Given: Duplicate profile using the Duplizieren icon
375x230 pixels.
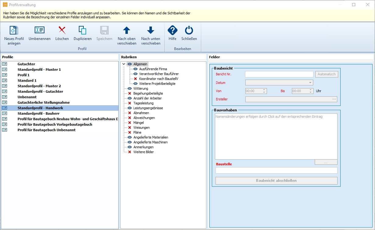Looking at the screenshot, I should point(82,31).
